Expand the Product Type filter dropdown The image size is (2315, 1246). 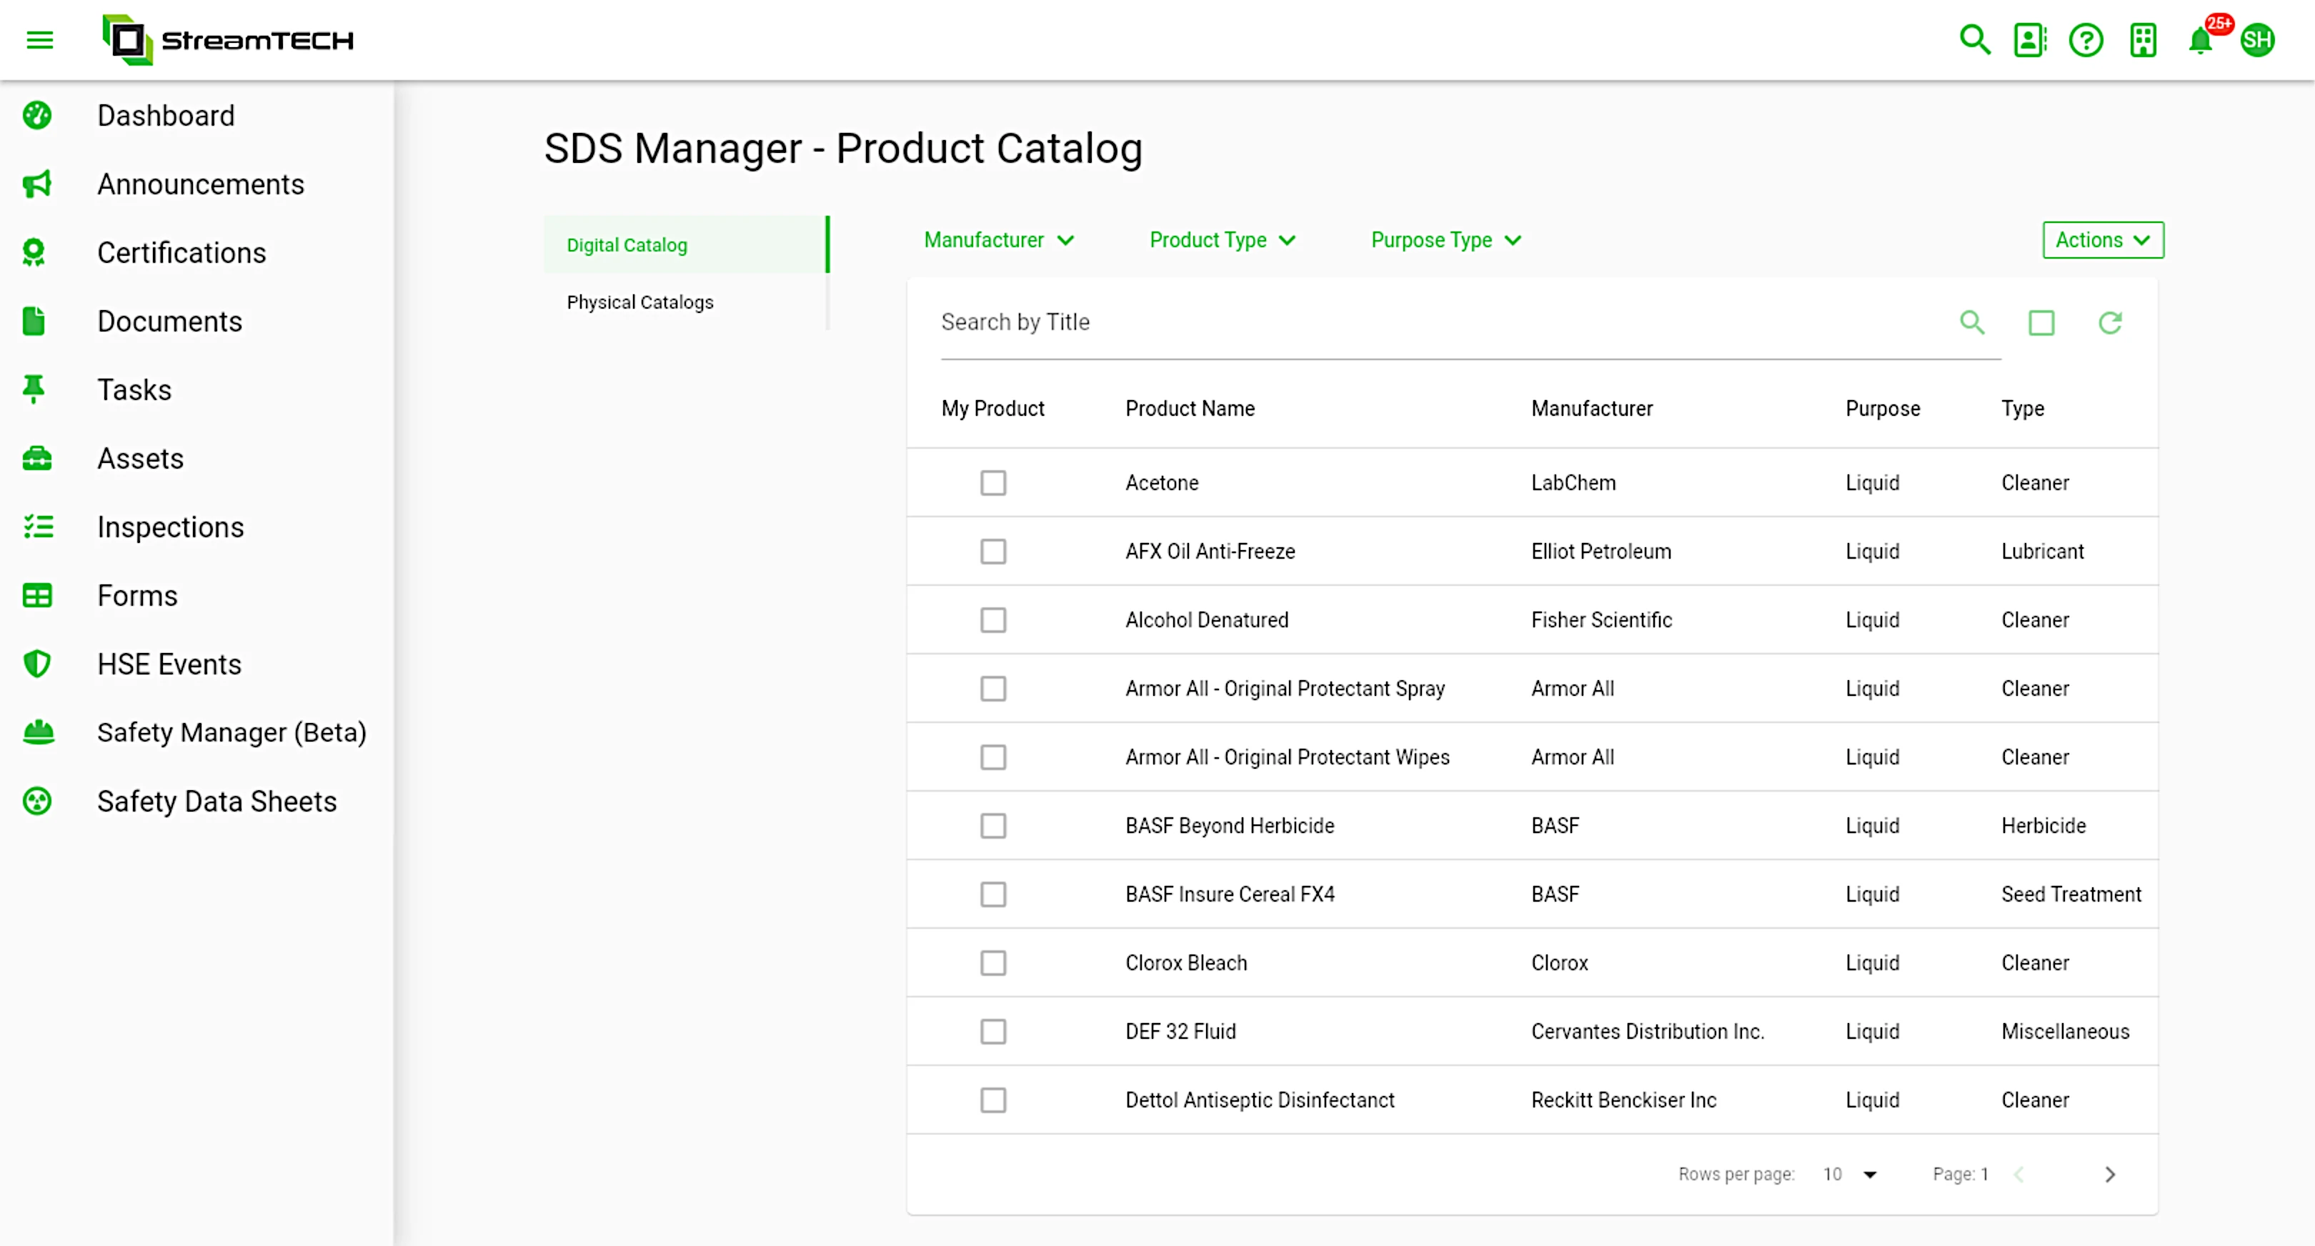point(1223,240)
